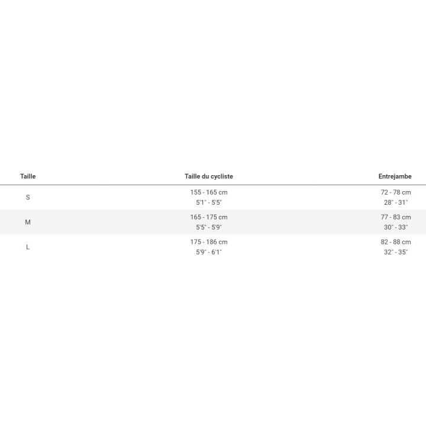Select the L size row label
The width and height of the screenshot is (426, 426).
(x=28, y=247)
